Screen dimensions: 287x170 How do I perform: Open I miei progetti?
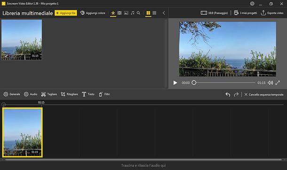[246, 13]
